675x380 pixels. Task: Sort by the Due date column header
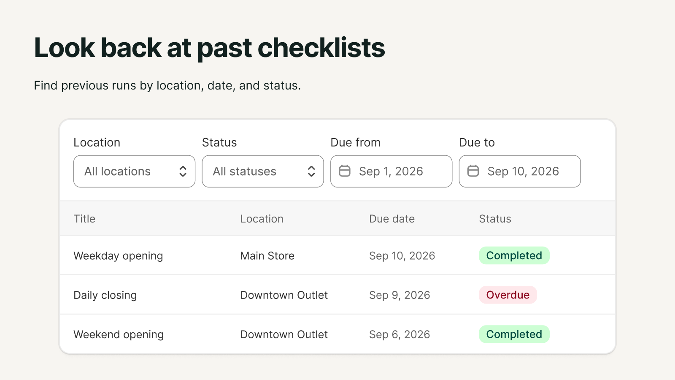(x=392, y=219)
